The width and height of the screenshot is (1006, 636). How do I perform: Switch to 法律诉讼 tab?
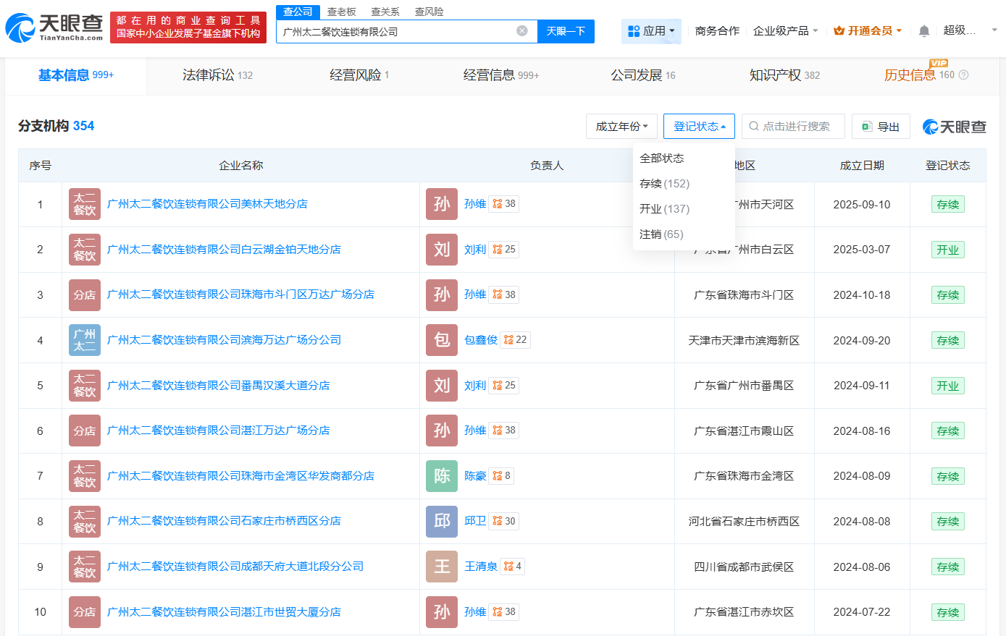pyautogui.click(x=217, y=75)
